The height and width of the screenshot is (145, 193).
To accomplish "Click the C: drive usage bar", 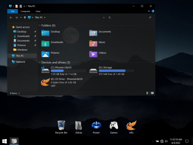I will (x=68, y=71).
